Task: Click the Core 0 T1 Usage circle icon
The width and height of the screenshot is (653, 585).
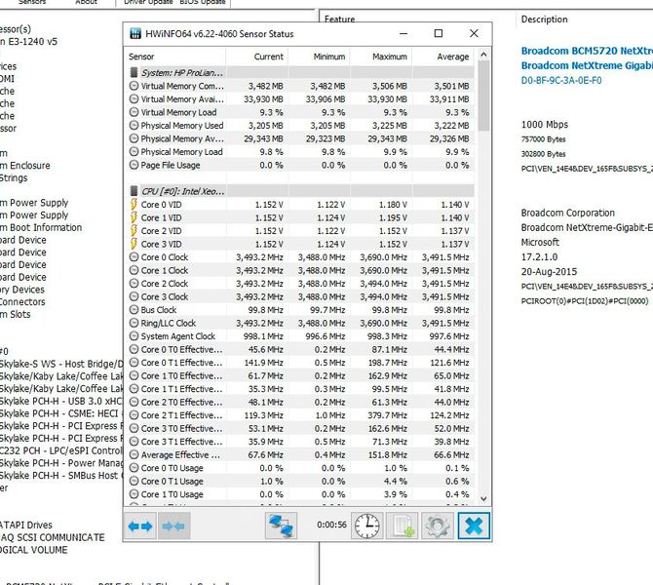Action: tap(134, 481)
